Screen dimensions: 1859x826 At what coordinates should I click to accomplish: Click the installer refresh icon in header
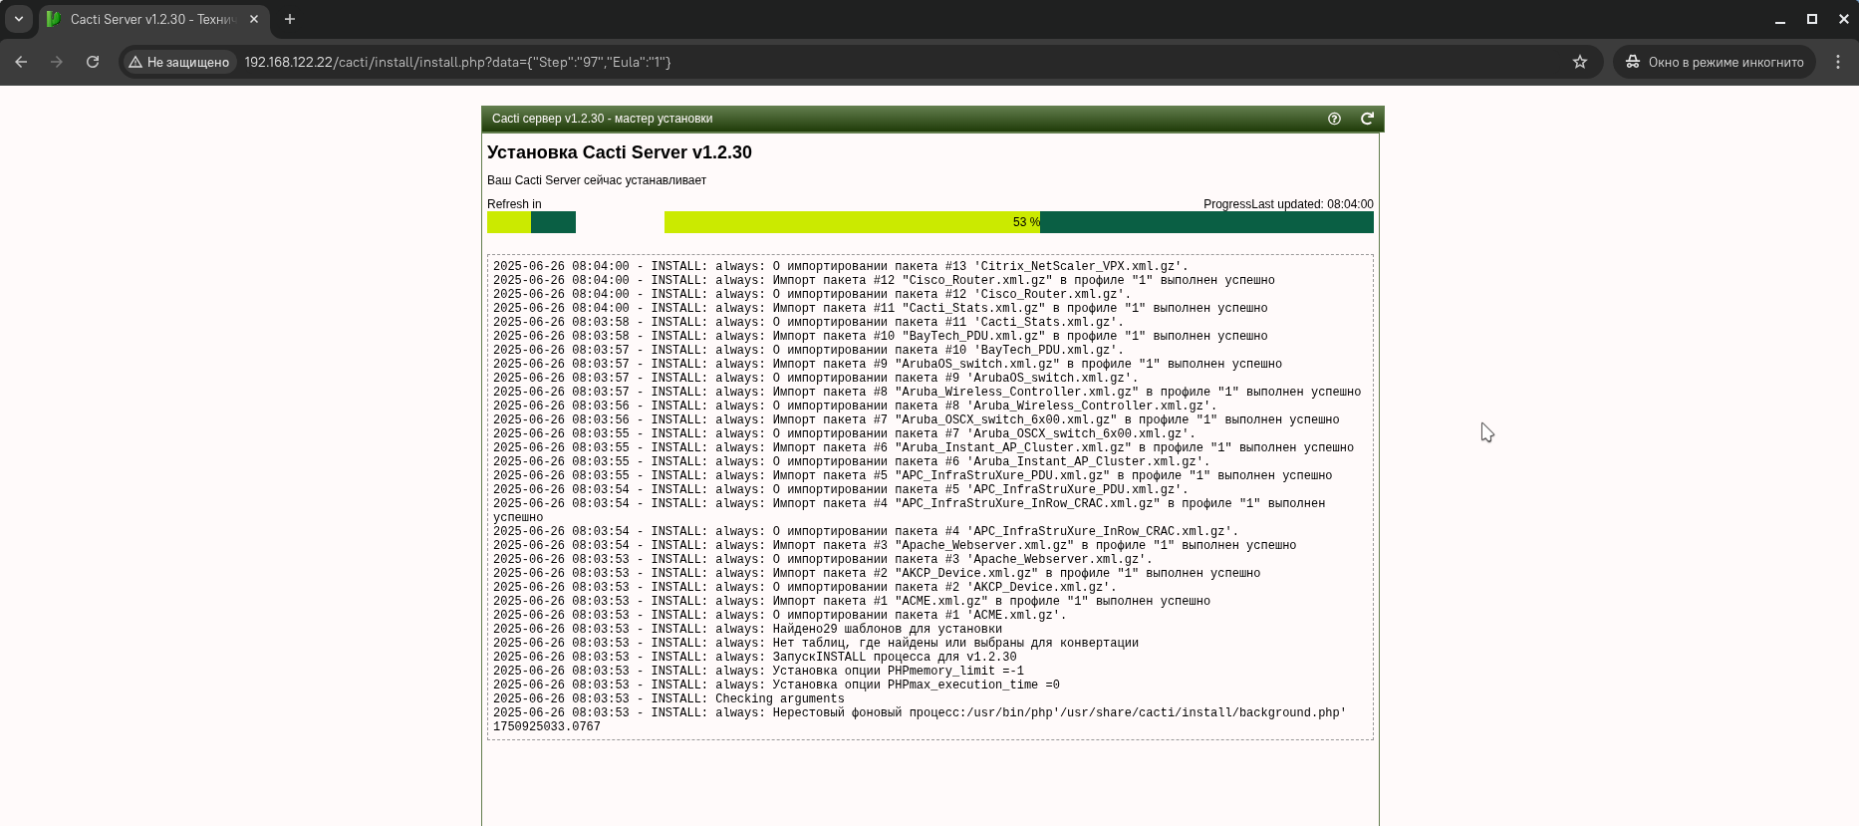(1367, 119)
